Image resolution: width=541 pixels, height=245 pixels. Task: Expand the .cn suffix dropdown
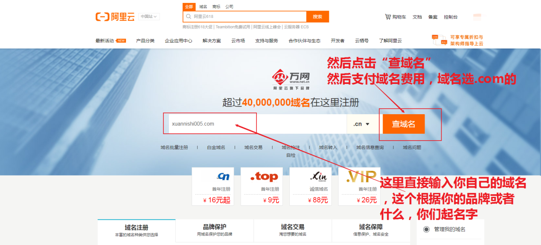click(x=361, y=124)
